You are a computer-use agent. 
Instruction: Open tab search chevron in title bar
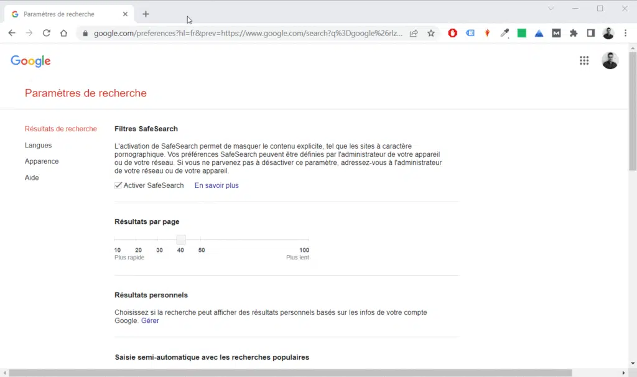pos(551,9)
